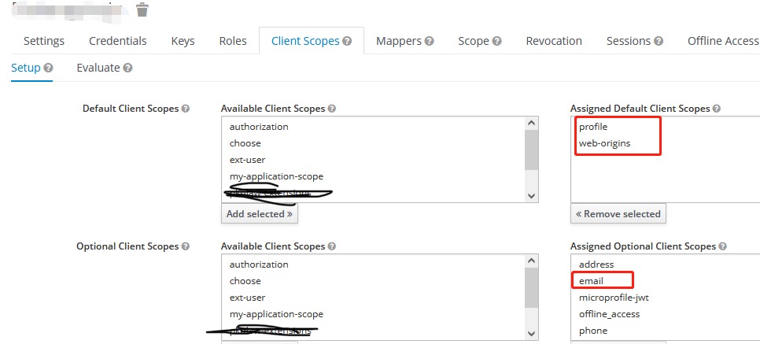
Task: Open the Mappers tab
Action: 404,41
